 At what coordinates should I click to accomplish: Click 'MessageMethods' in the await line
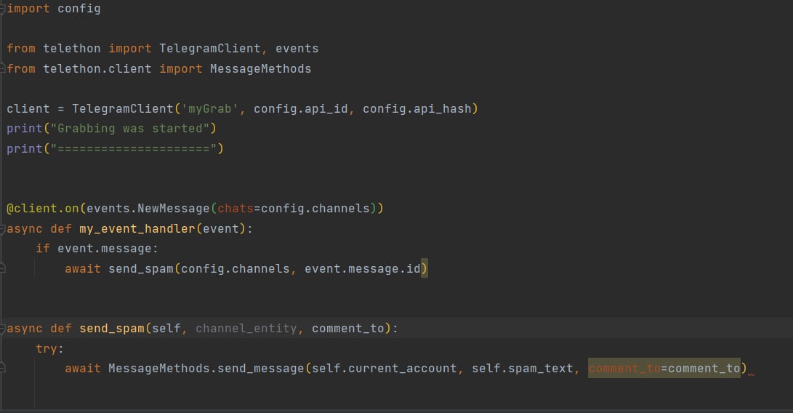(x=158, y=369)
